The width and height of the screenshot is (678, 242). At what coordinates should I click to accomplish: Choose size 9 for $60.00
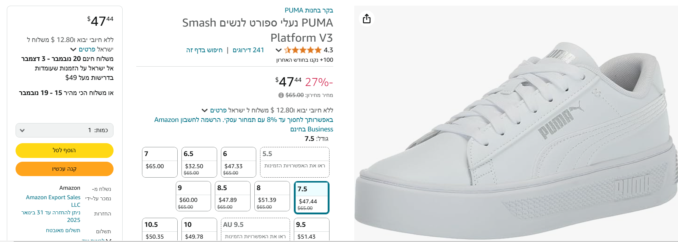193,196
